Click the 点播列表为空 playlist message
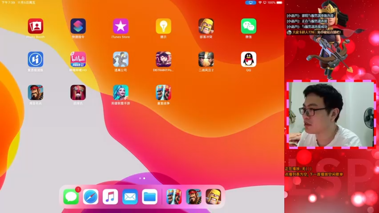This screenshot has width=379, height=213. tap(314, 174)
